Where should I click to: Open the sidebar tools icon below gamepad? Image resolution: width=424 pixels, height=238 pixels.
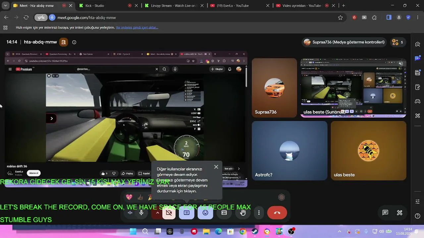point(418,116)
